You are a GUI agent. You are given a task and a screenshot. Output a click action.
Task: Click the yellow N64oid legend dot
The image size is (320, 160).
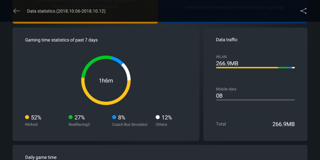pyautogui.click(x=27, y=117)
